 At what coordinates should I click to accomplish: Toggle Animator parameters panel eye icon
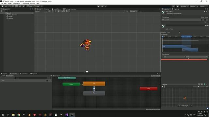[51, 76]
